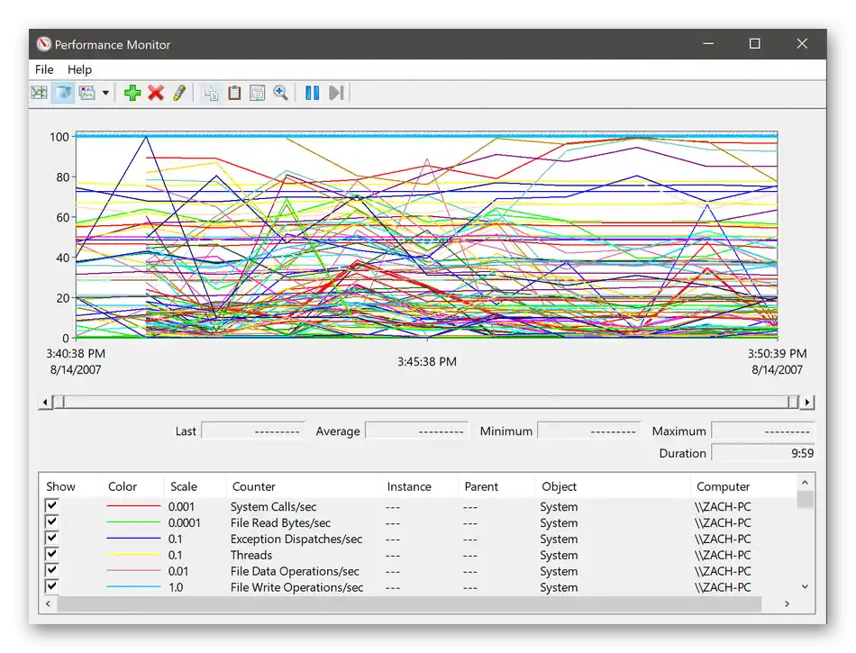Click the Freeze Display pause icon
Image resolution: width=856 pixels, height=653 pixels.
pyautogui.click(x=313, y=93)
